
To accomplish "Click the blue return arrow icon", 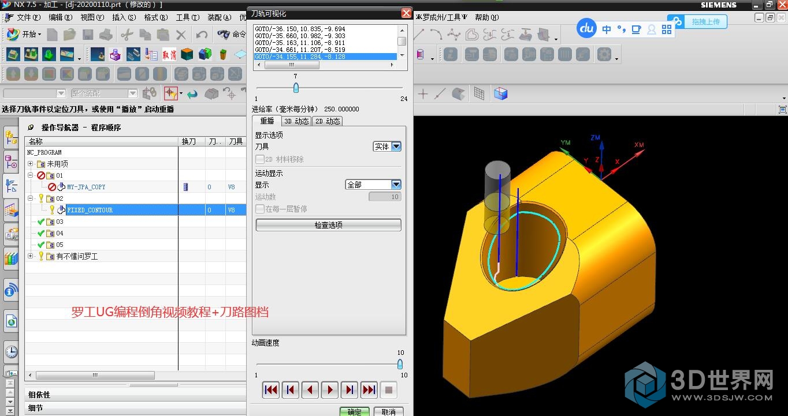I will point(192,93).
